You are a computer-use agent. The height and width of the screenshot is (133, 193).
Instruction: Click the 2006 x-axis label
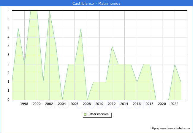74,104
